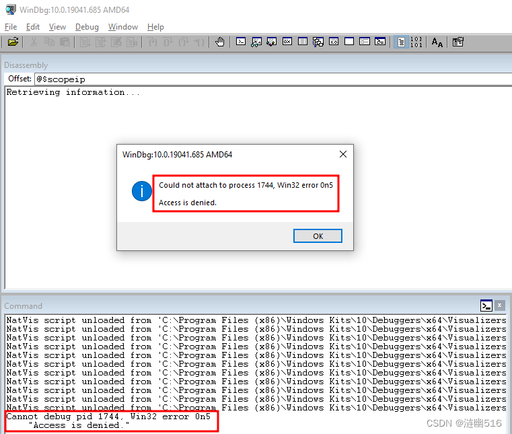Click the Step Over toolbar icon
Screen dimensions: 512x434
click(x=168, y=42)
